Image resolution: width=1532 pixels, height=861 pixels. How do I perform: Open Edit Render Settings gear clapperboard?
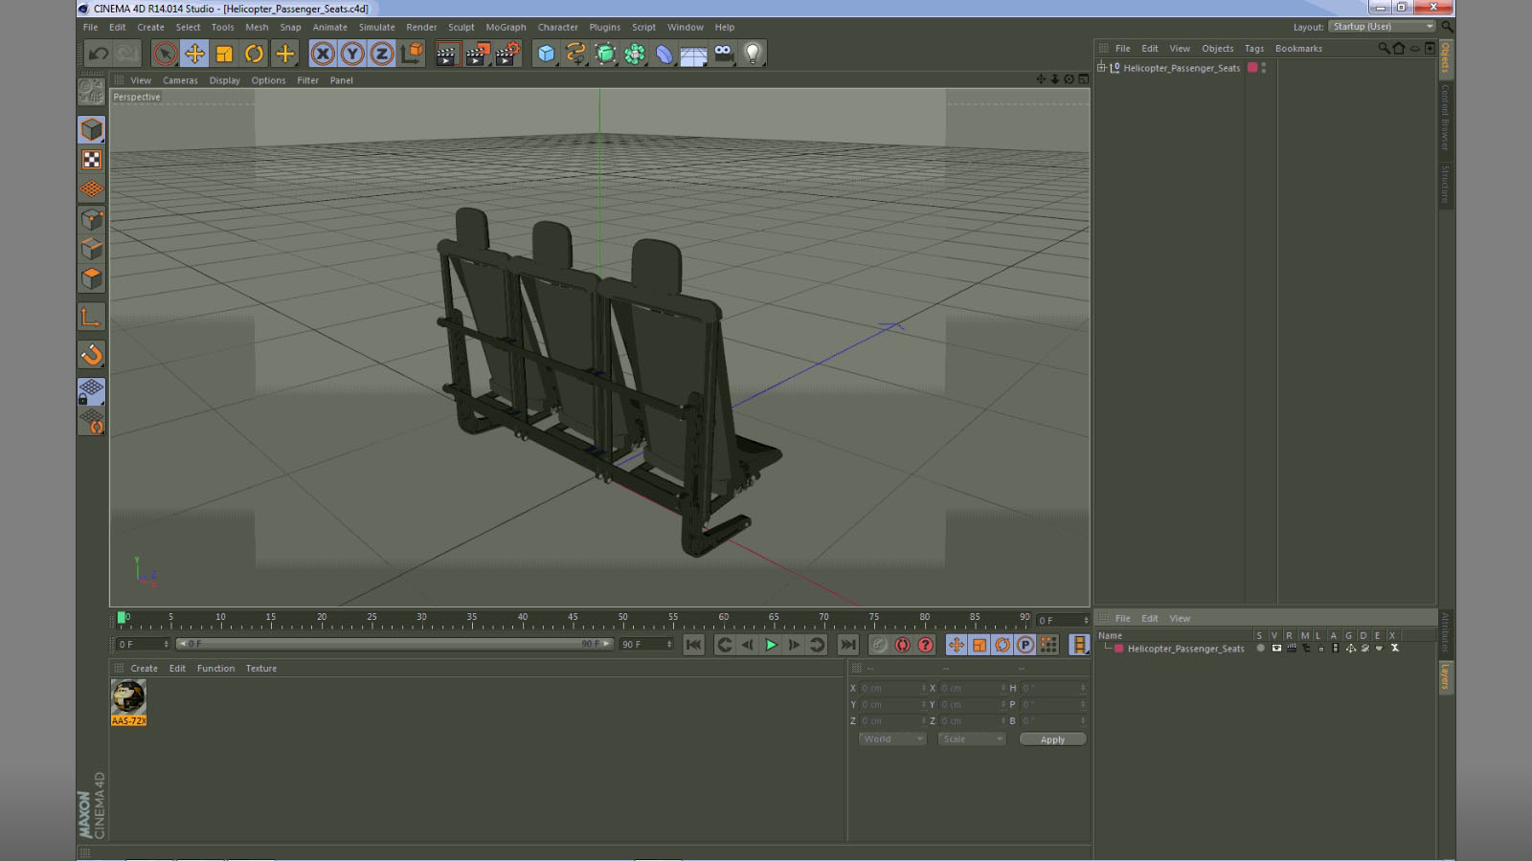pos(507,54)
